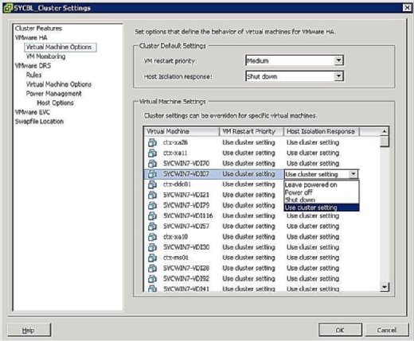
Task: Click restart priority cell for SYCWIN7-VDI30
Action: coord(248,247)
